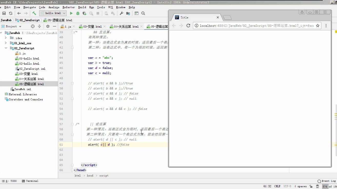Open a new browser tab
Image resolution: width=337 pixels, height=189 pixels.
227,18
